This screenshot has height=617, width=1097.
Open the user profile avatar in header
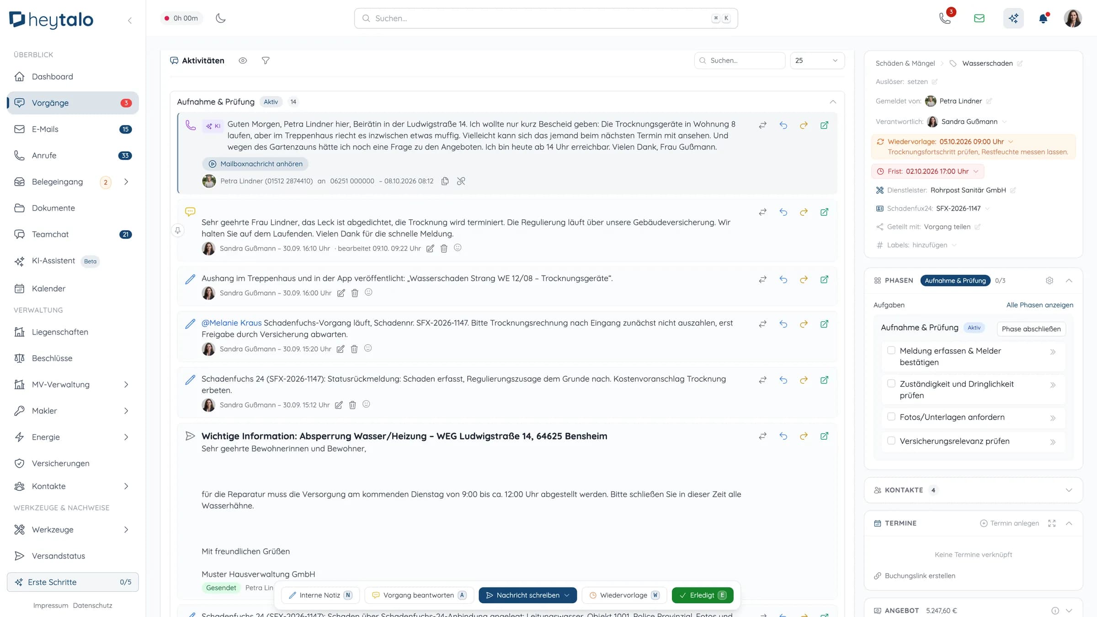click(1072, 18)
